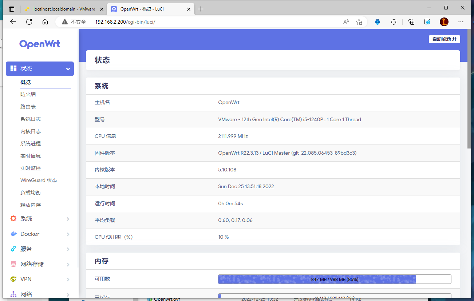Expand the 网络 menu chevron
Viewport: 474px width, 301px height.
[68, 294]
